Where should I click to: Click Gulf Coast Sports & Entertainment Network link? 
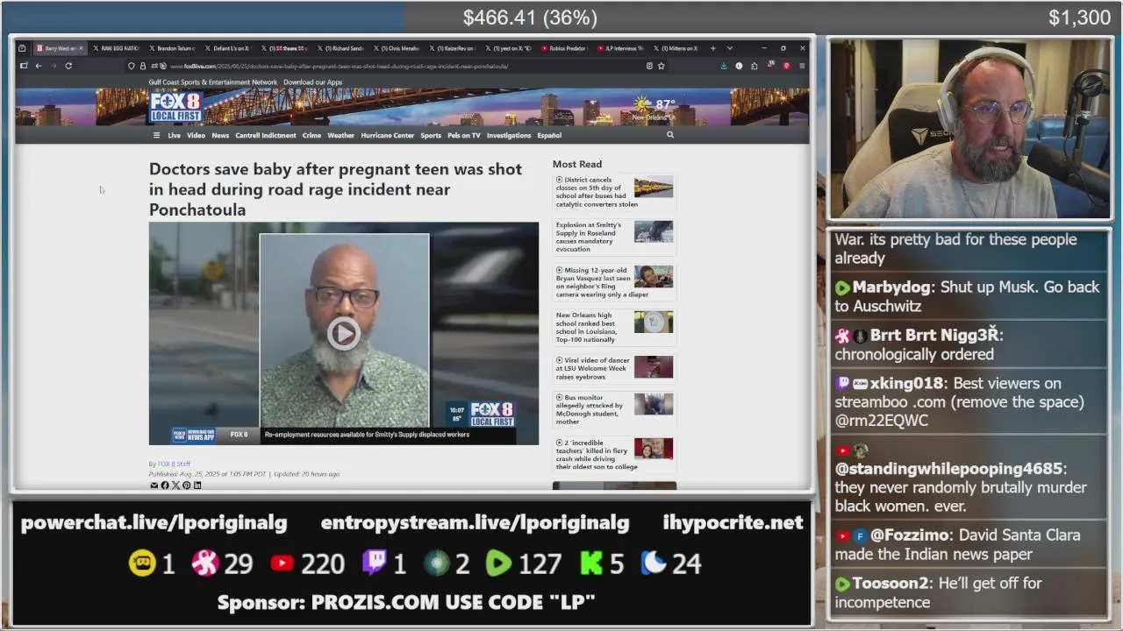[x=212, y=82]
